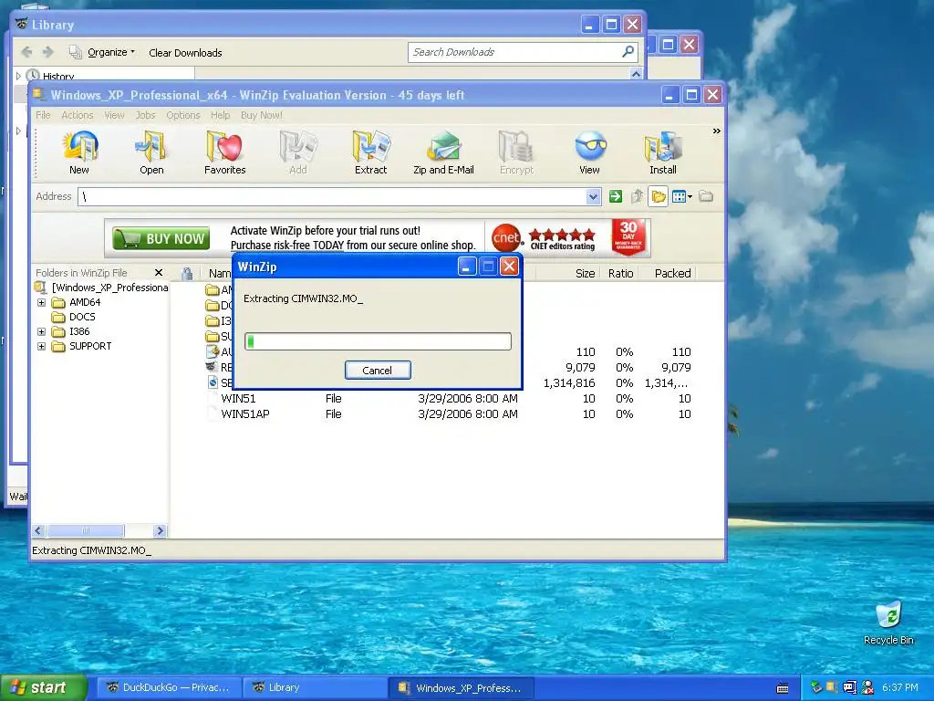
Task: Open the Options menu
Action: [x=182, y=115]
